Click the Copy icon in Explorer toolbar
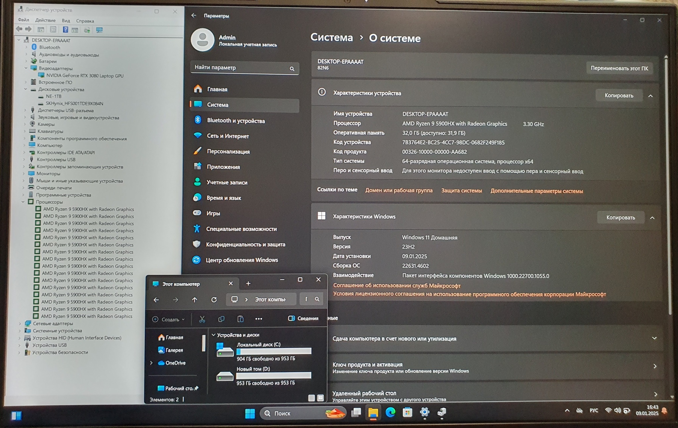Screen dimensions: 678x428 221,319
